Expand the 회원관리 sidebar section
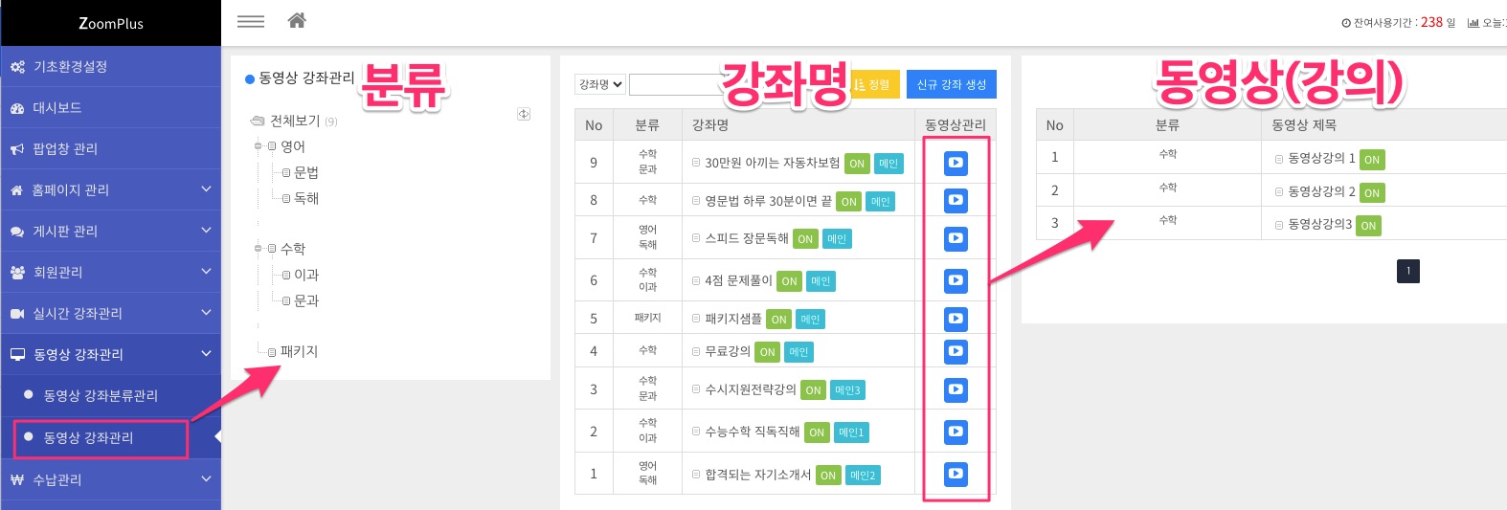The width and height of the screenshot is (1507, 510). tap(110, 272)
